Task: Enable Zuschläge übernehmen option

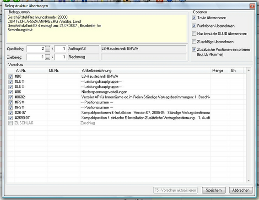Action: pos(194,42)
